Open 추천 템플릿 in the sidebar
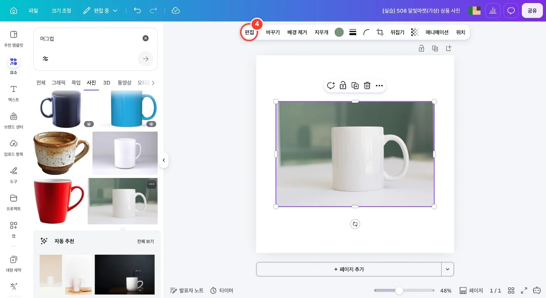The width and height of the screenshot is (546, 298). coord(14,39)
